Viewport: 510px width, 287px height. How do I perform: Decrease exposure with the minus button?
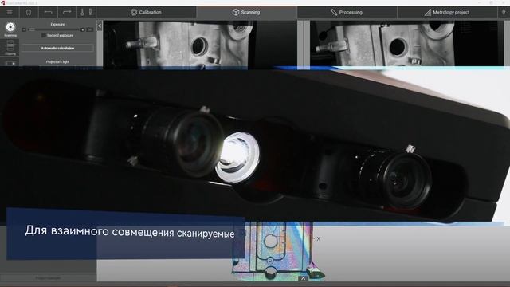click(24, 29)
